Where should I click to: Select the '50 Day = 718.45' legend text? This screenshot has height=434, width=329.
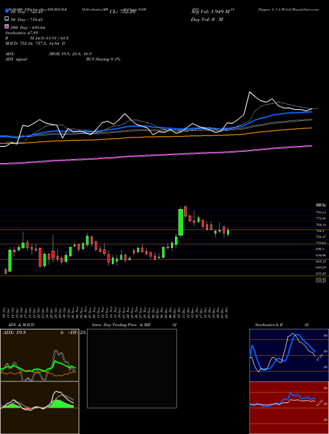28,20
